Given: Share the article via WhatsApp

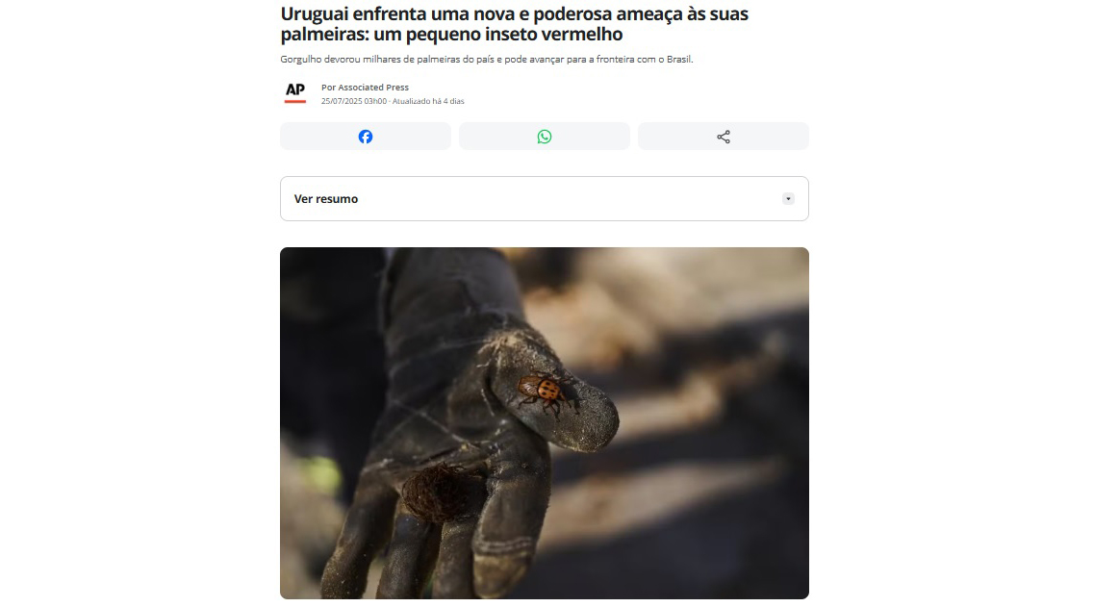Looking at the screenshot, I should coord(545,137).
